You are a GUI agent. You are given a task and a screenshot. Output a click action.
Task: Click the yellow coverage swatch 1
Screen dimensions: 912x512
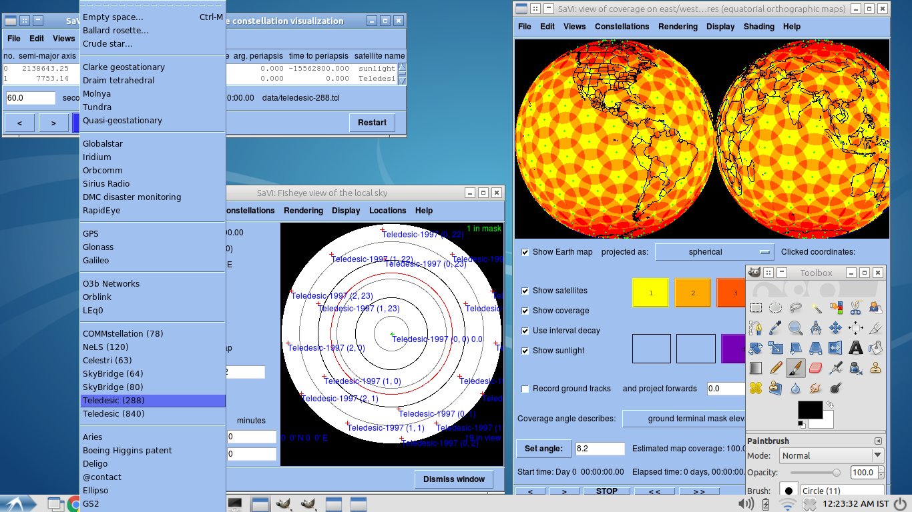650,293
